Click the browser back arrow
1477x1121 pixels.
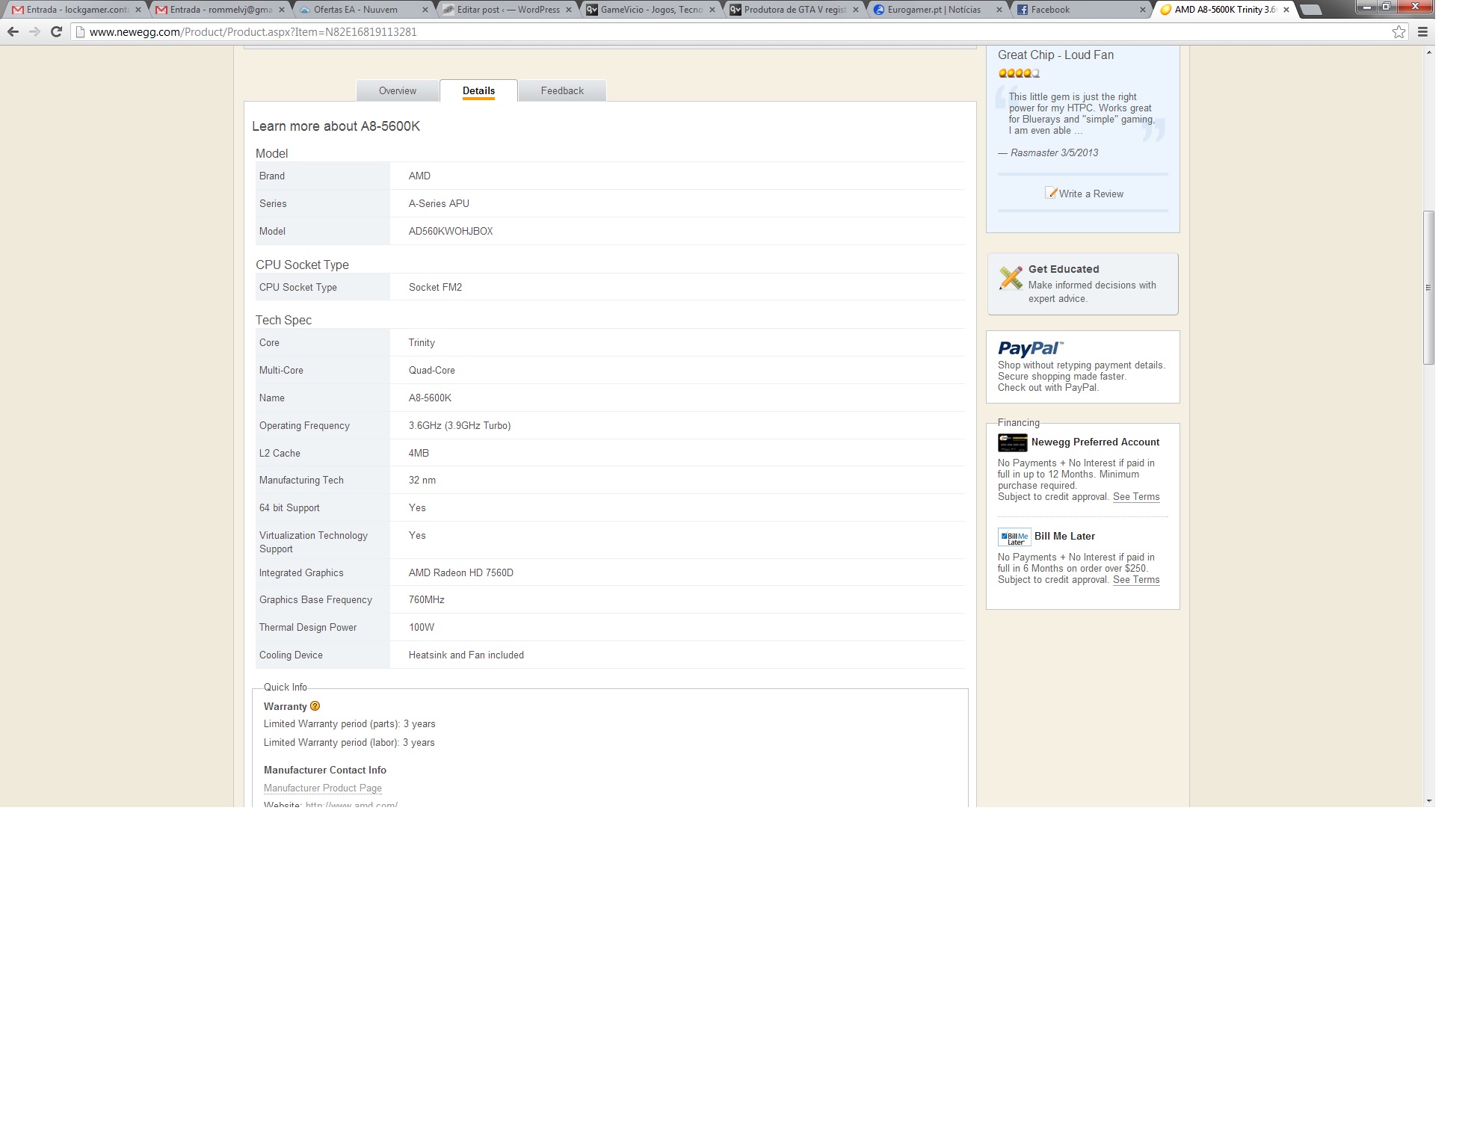point(13,31)
